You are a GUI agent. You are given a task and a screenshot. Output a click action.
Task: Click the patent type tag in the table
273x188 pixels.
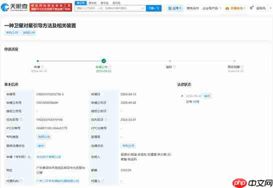(44, 137)
